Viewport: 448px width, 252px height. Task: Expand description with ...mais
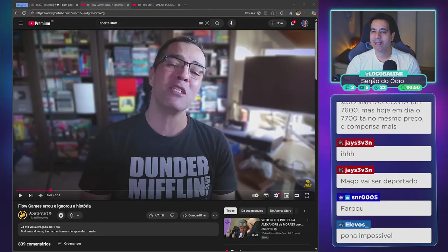[91, 231]
